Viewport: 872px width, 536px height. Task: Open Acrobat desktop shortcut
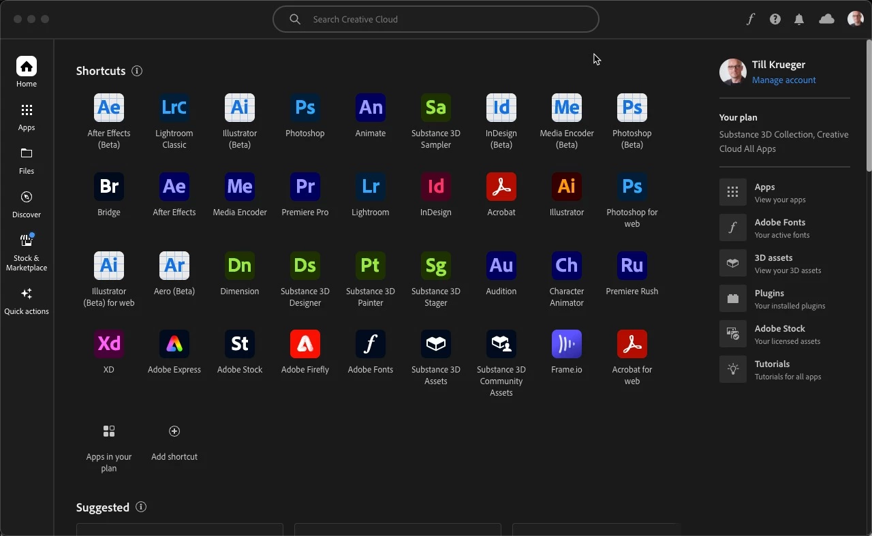click(x=501, y=187)
